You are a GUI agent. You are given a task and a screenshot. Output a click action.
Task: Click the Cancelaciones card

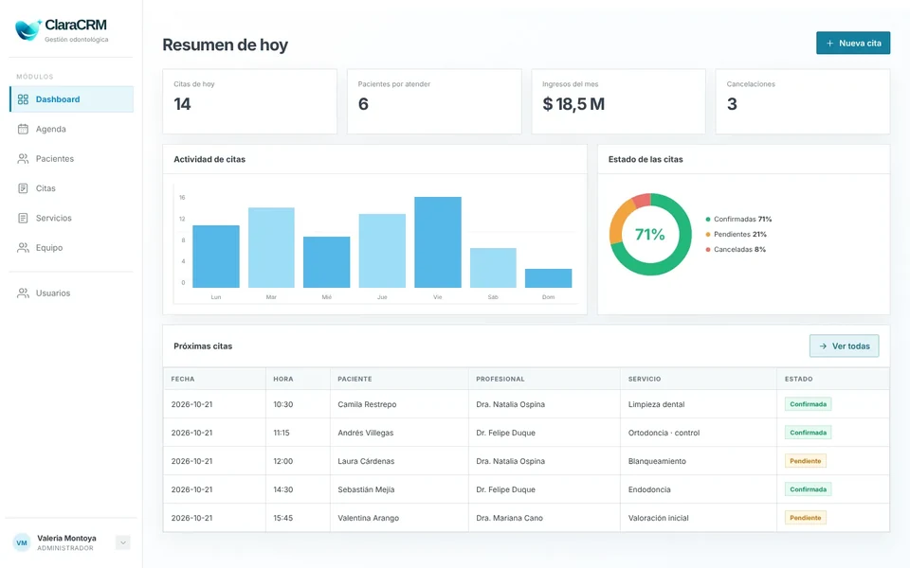pos(803,101)
